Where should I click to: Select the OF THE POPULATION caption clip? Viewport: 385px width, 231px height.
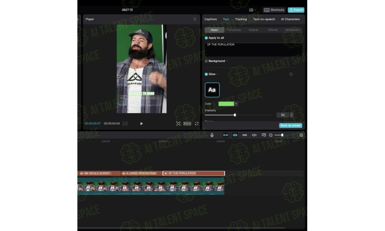point(194,173)
